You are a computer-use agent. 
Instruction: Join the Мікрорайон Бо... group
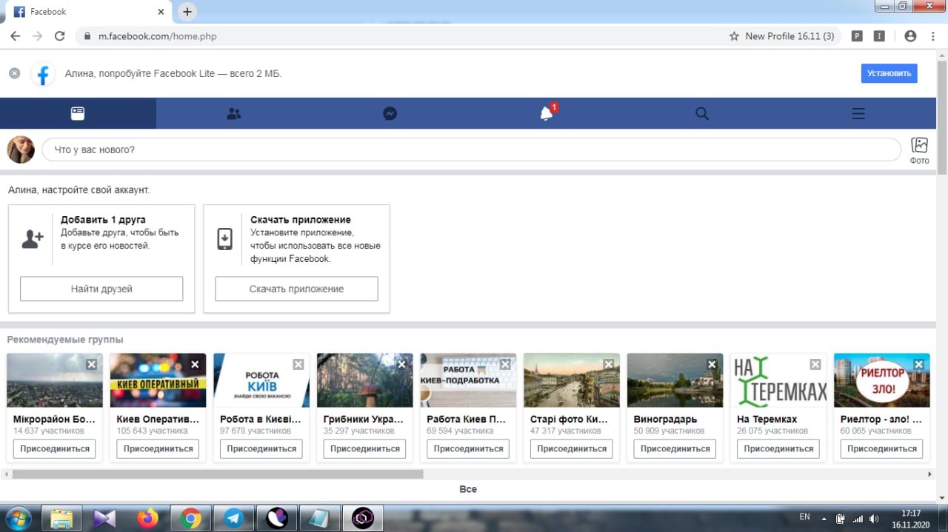coord(54,448)
